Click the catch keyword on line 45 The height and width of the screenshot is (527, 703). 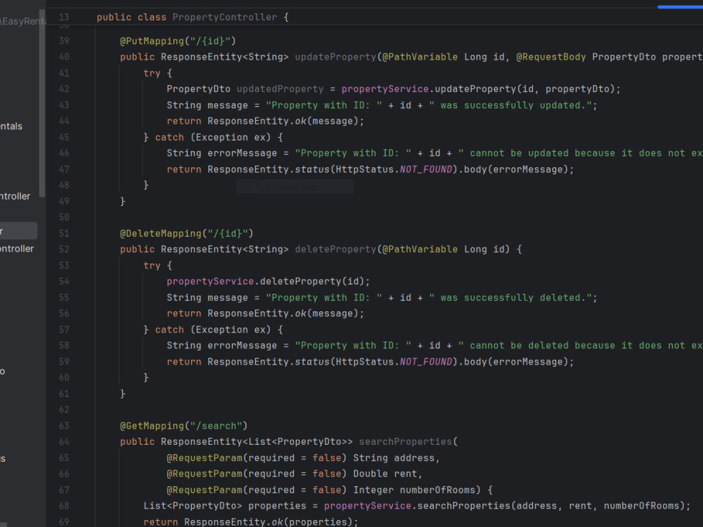(x=169, y=137)
